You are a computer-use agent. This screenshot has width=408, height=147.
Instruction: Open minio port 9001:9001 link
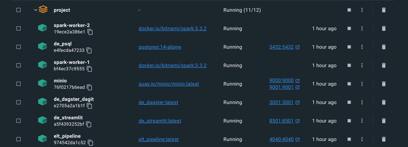(x=281, y=87)
